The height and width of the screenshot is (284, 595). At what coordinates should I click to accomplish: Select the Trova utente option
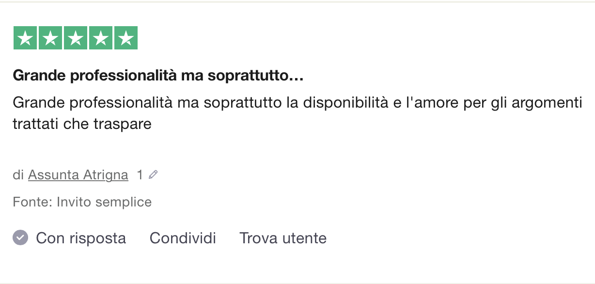pyautogui.click(x=283, y=238)
